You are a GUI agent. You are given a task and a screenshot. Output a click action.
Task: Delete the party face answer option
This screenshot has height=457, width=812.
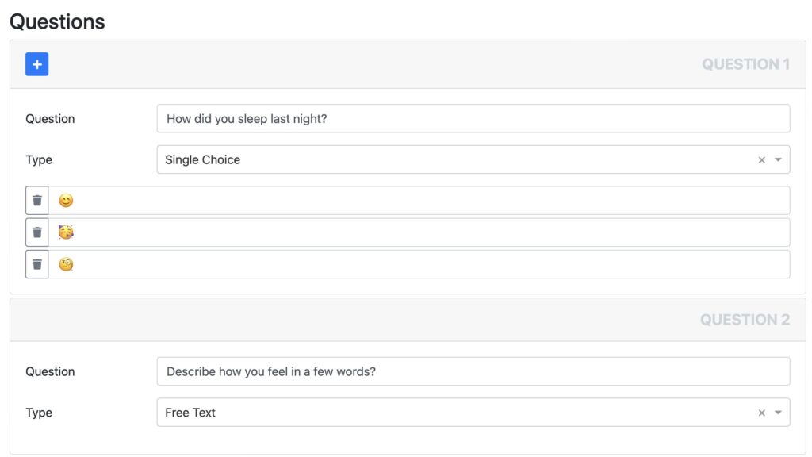point(36,232)
